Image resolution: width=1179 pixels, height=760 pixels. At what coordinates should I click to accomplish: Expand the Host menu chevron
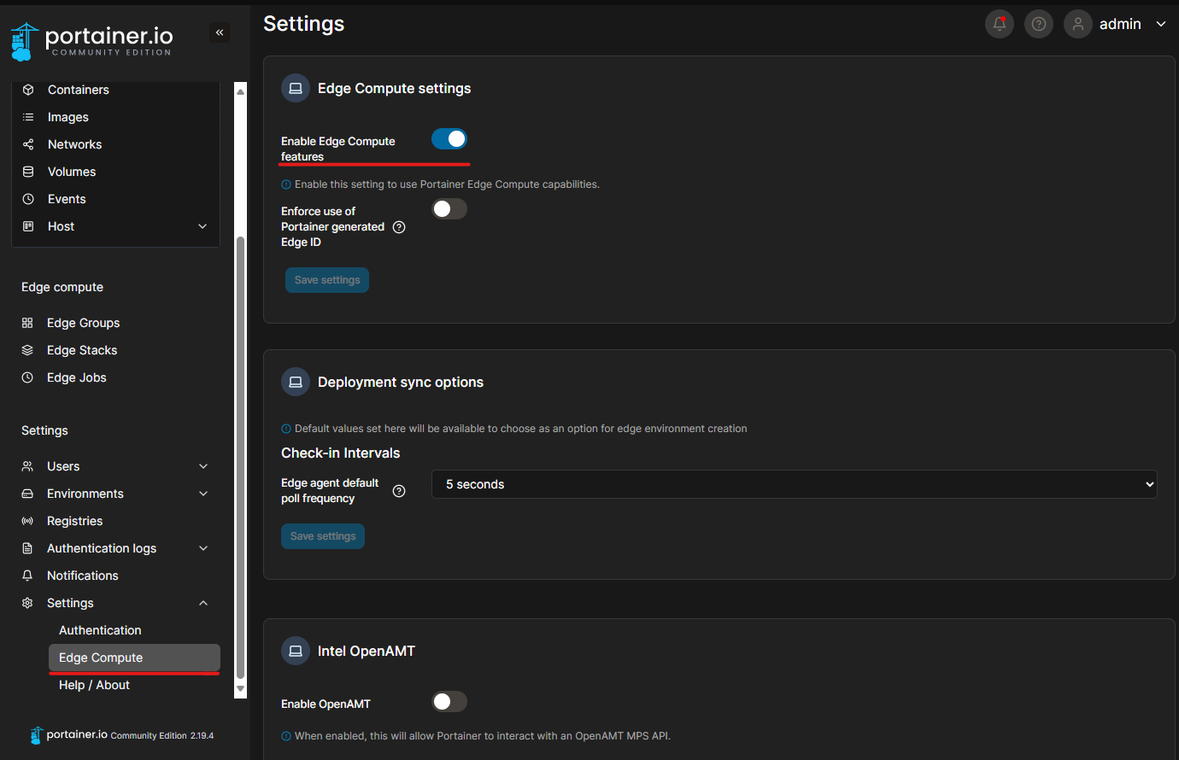(202, 226)
